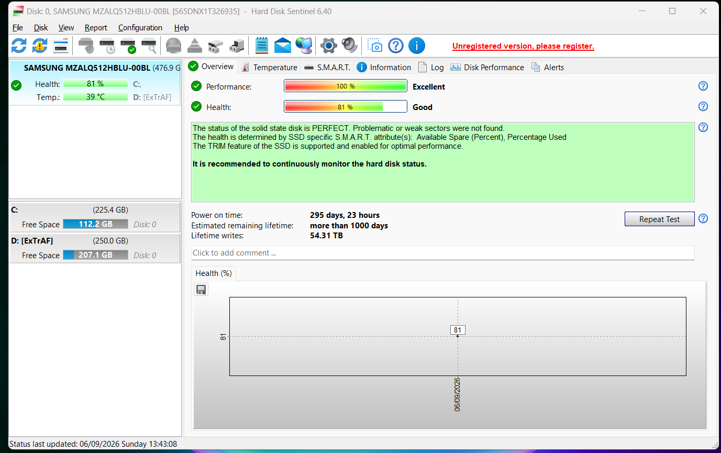Open the Configuration menu
Viewport: 721px width, 453px height.
[x=140, y=28]
